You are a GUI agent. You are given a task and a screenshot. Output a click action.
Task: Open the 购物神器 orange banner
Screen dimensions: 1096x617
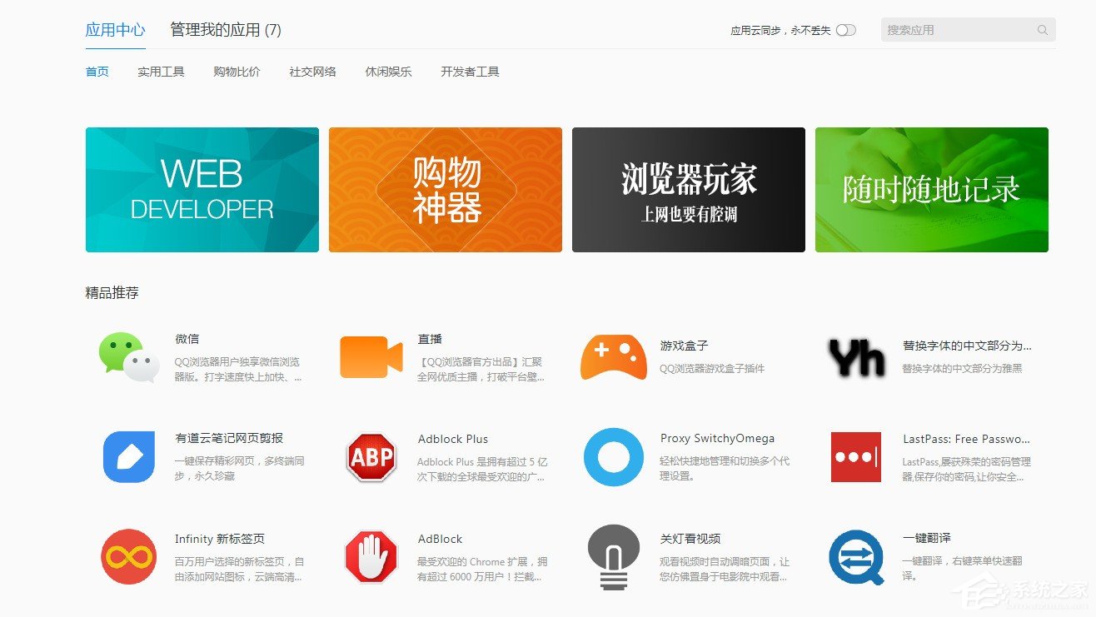(x=445, y=189)
